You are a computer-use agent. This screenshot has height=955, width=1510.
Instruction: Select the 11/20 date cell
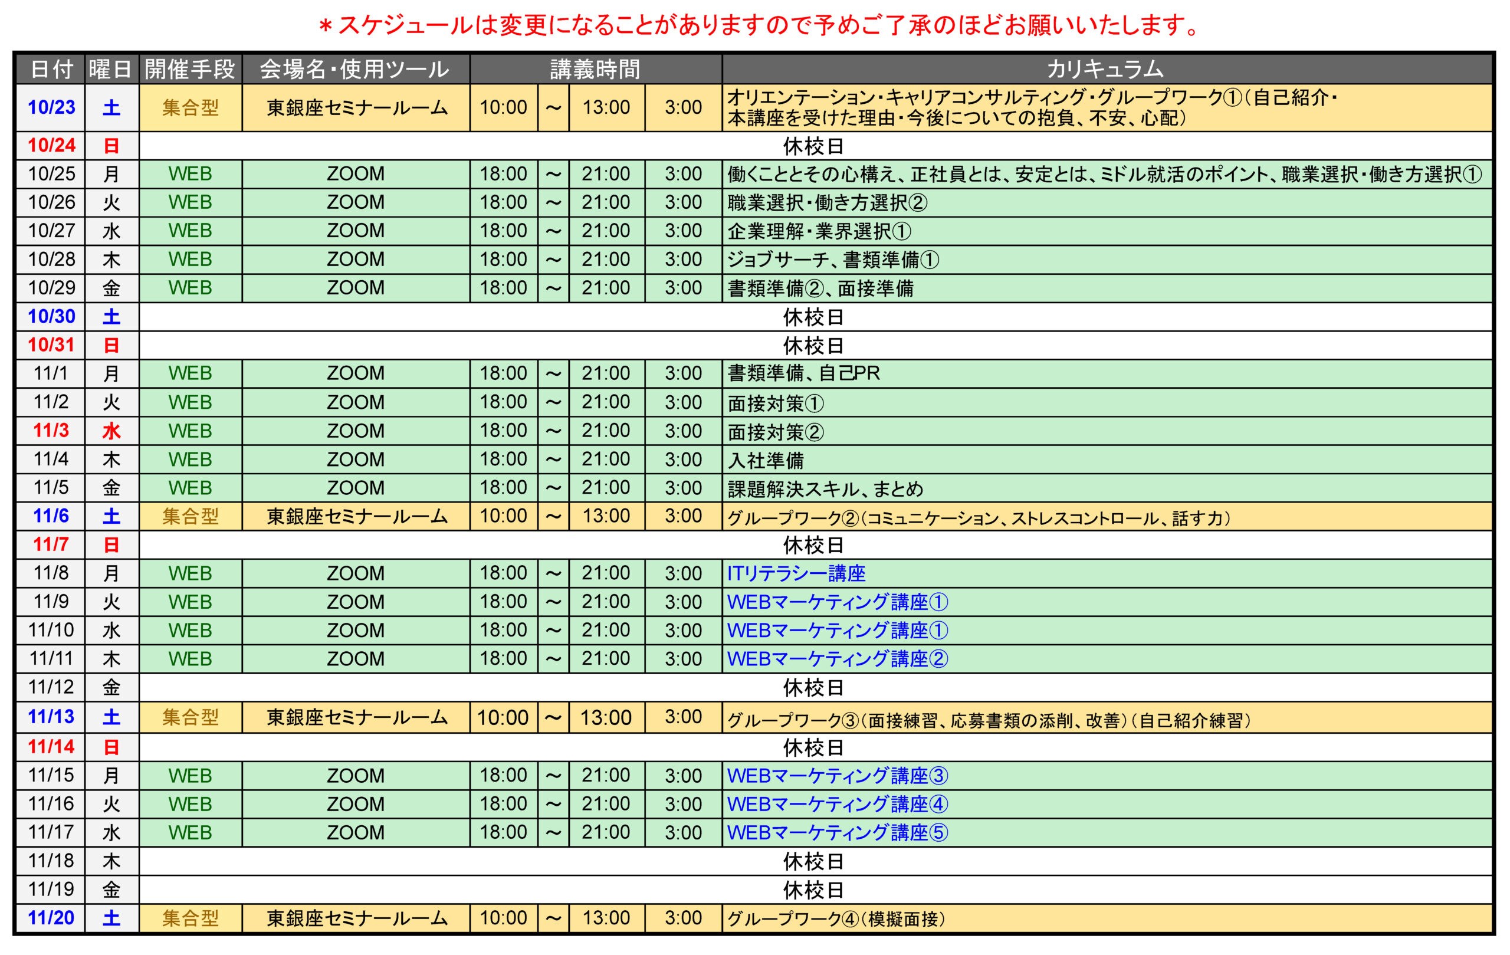[51, 918]
